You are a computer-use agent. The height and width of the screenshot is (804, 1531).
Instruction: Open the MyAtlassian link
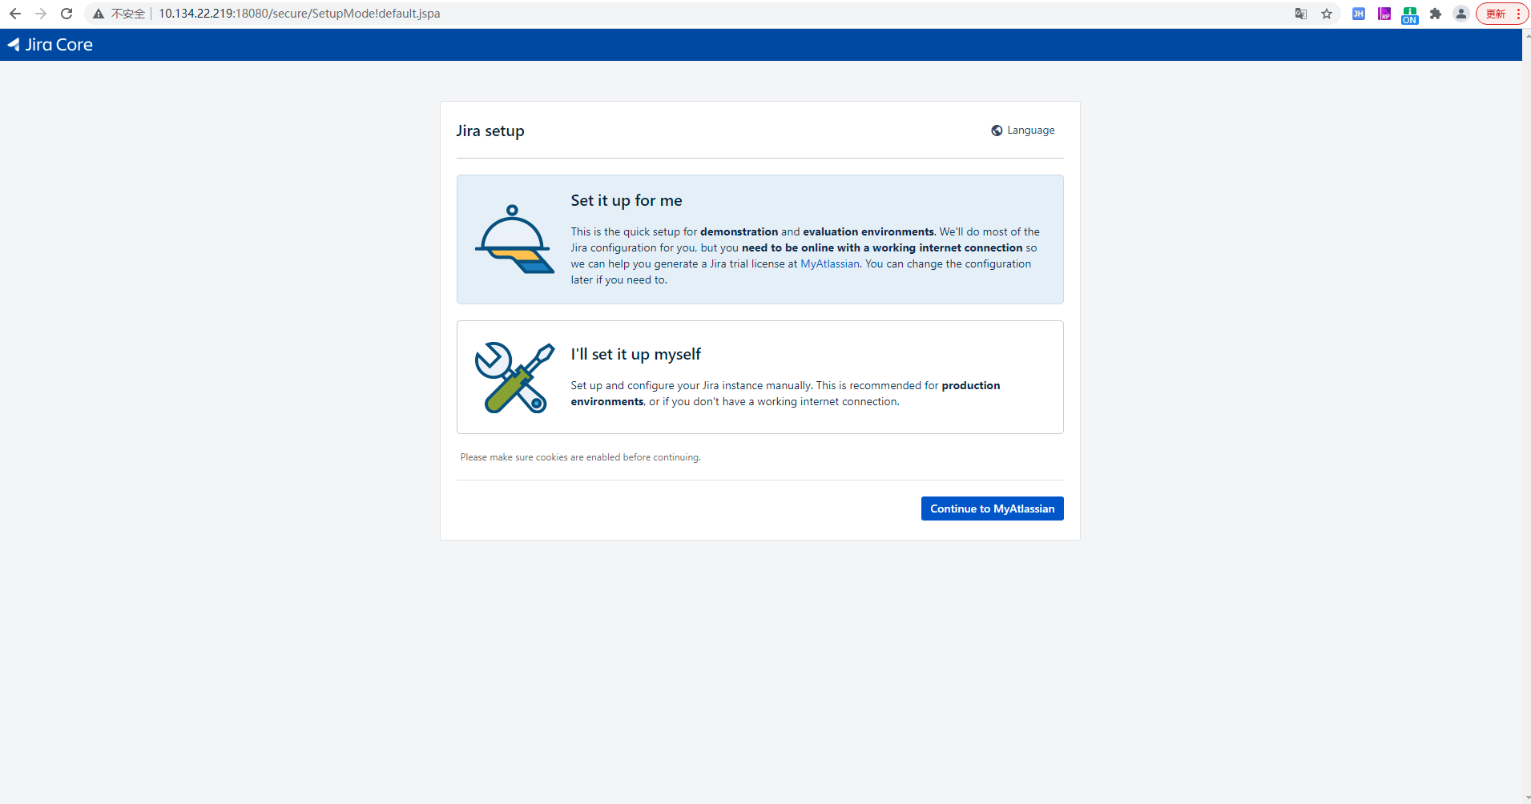[830, 263]
